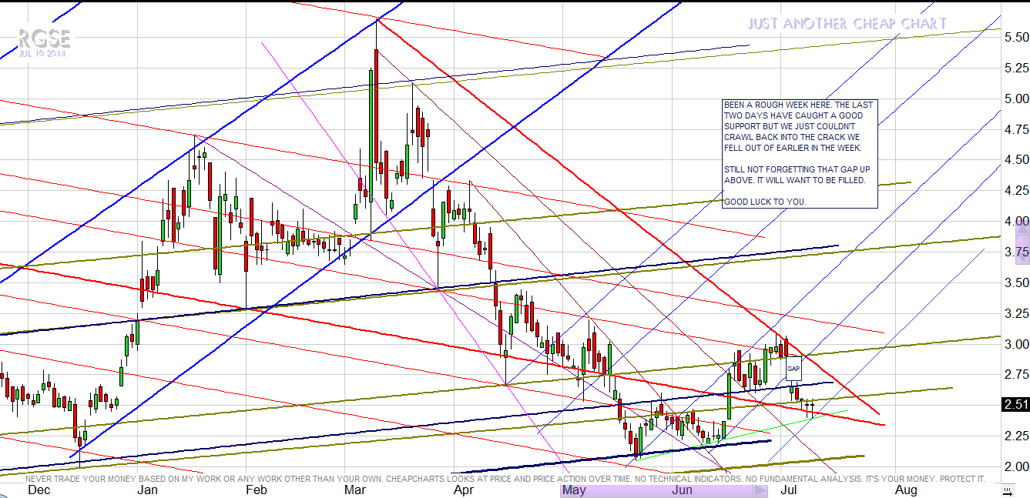
Task: Select the RGSE ticker symbol label
Action: [45, 38]
